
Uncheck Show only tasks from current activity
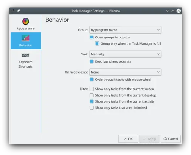[x=92, y=101]
